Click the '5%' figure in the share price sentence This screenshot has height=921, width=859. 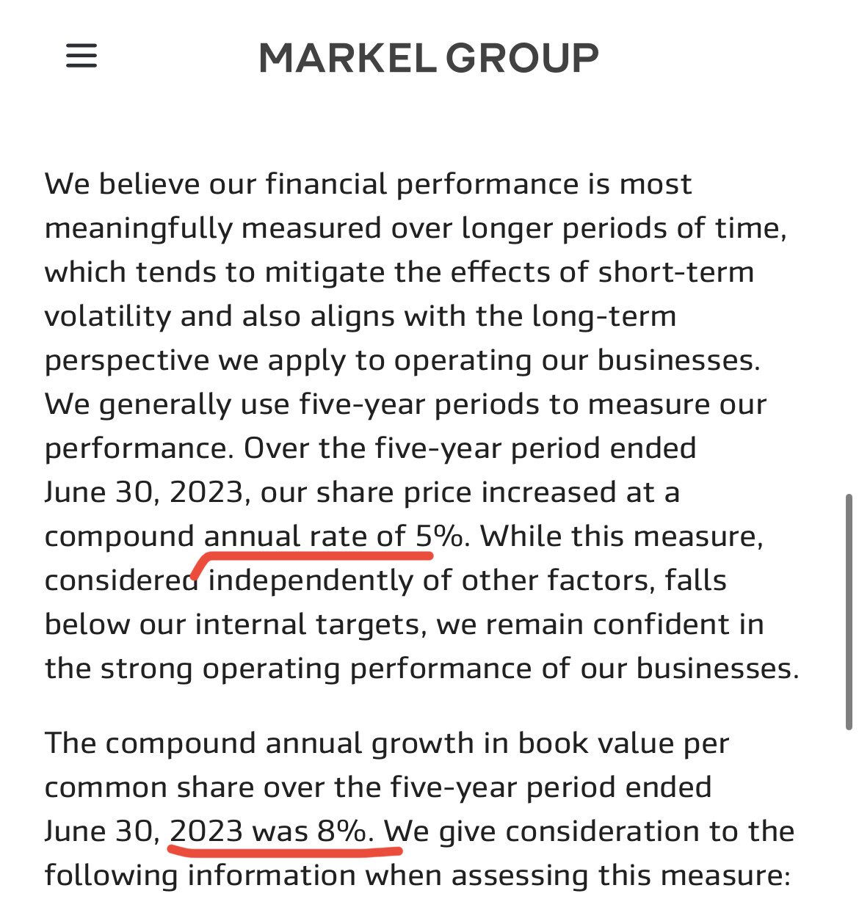point(439,536)
